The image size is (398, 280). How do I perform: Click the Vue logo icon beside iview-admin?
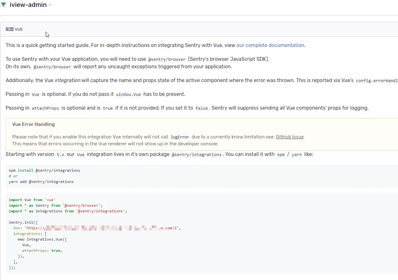click(x=3, y=5)
